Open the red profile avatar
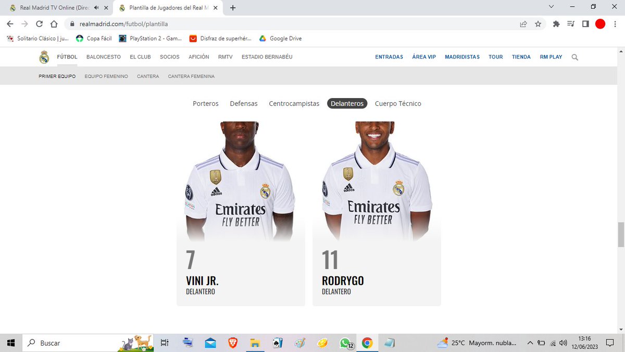The width and height of the screenshot is (625, 352). tap(600, 24)
